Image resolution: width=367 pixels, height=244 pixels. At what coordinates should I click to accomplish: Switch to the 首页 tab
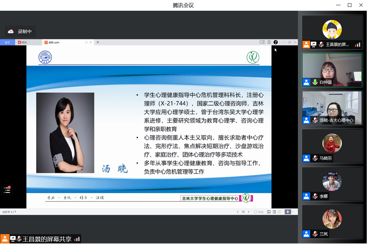7,42
